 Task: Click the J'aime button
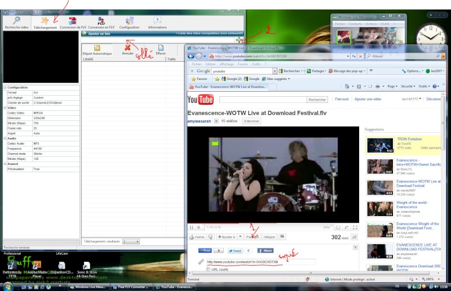coord(197,237)
